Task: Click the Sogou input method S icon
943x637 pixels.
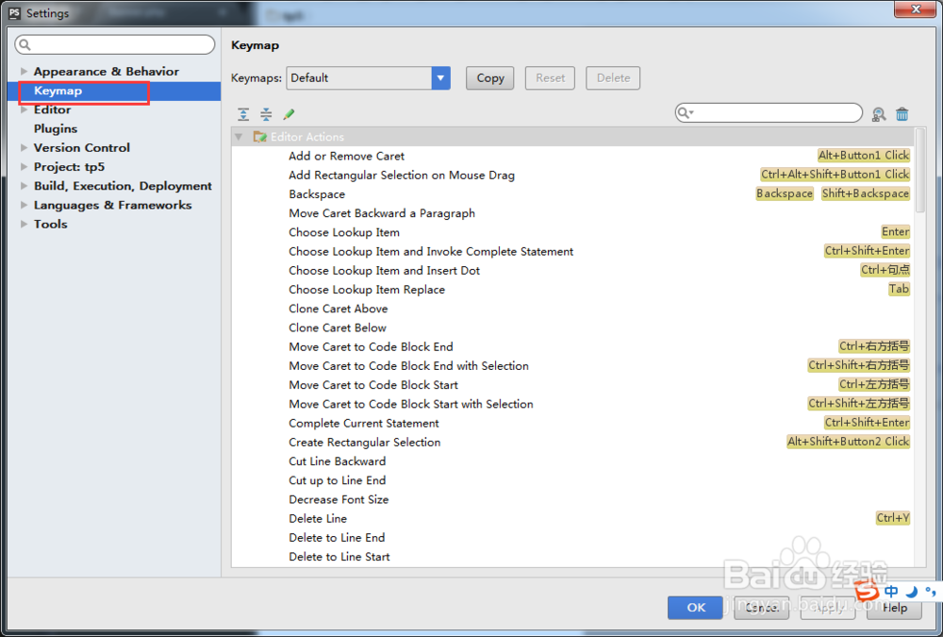Action: [867, 590]
